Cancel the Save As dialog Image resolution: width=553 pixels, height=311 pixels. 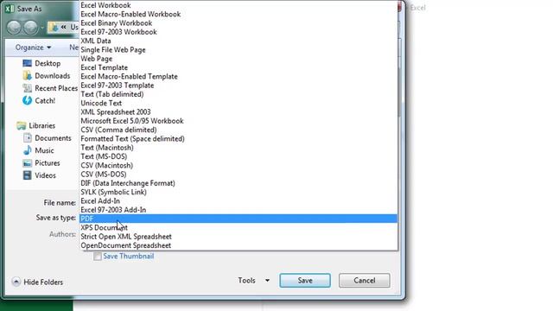coord(365,280)
